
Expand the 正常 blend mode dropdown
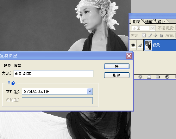tap(153, 28)
